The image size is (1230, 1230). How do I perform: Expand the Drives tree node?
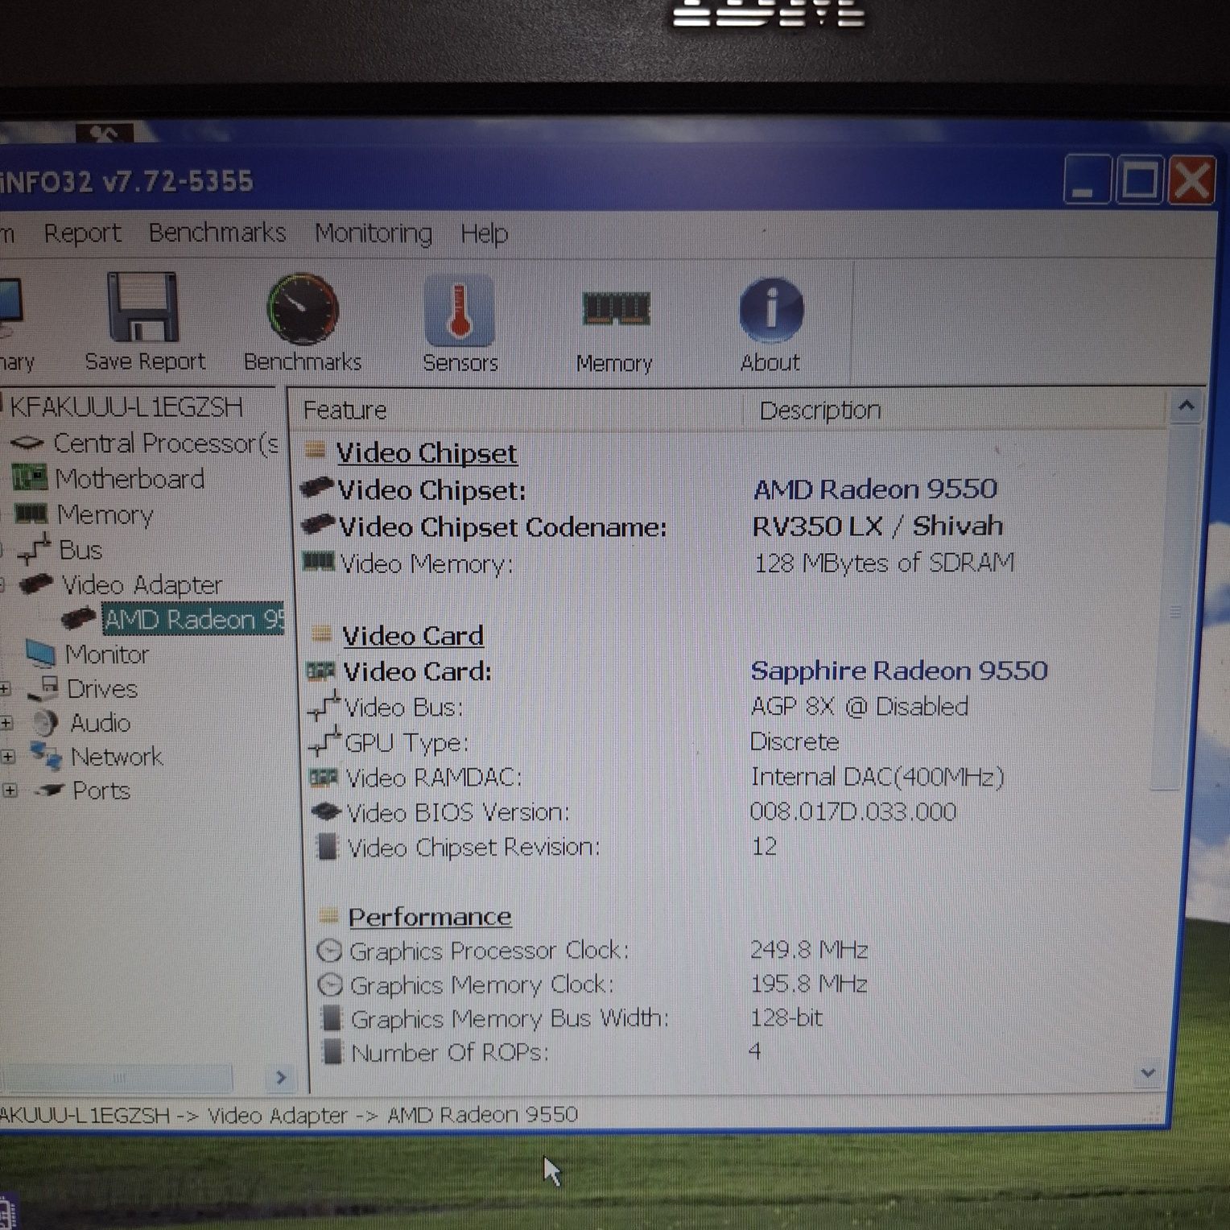pos(6,689)
